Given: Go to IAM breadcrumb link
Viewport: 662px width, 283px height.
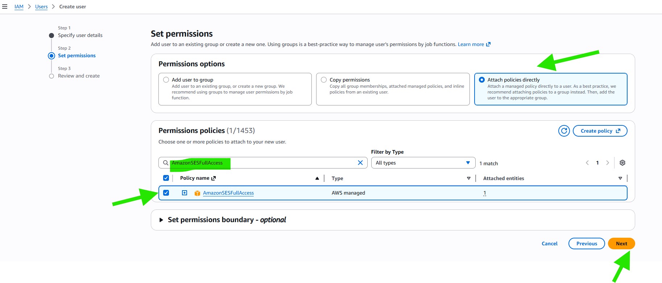Looking at the screenshot, I should [x=19, y=7].
